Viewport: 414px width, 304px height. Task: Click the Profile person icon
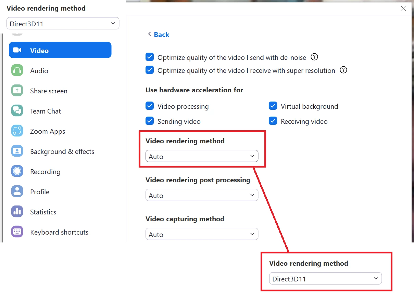coord(17,191)
